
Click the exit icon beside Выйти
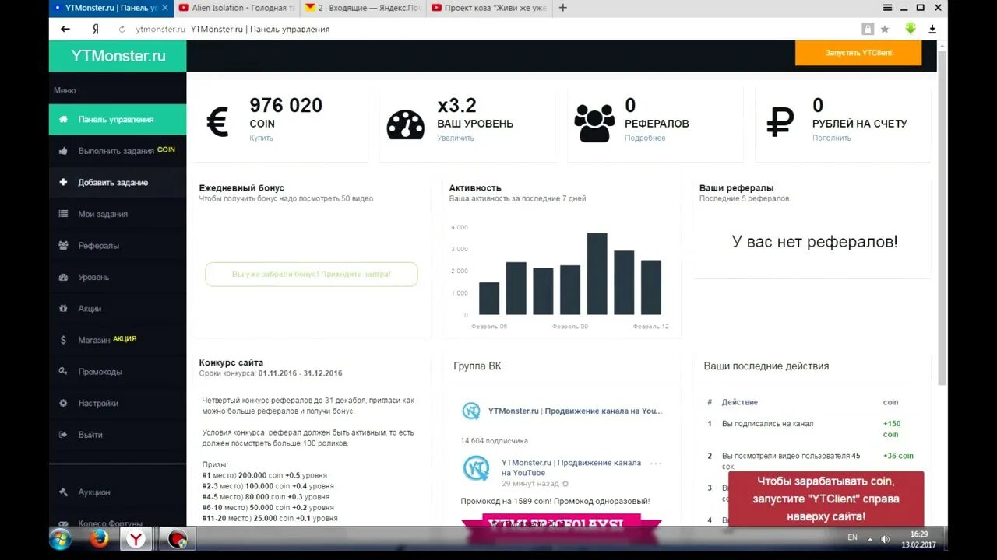click(x=63, y=435)
